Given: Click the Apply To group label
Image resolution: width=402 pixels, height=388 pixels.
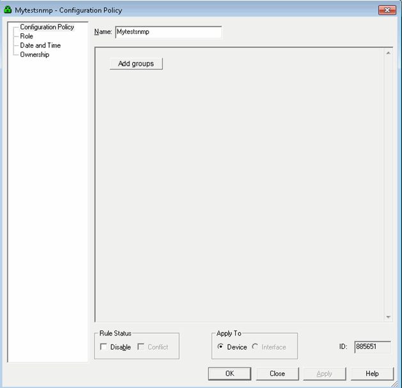Looking at the screenshot, I should tap(229, 334).
